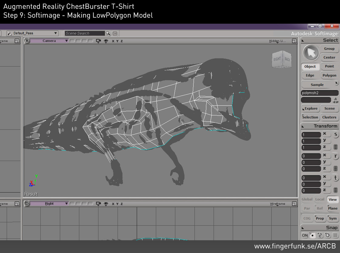Image resolution: width=340 pixels, height=253 pixels.
Task: Open the Prop transform option
Action: pos(320,218)
